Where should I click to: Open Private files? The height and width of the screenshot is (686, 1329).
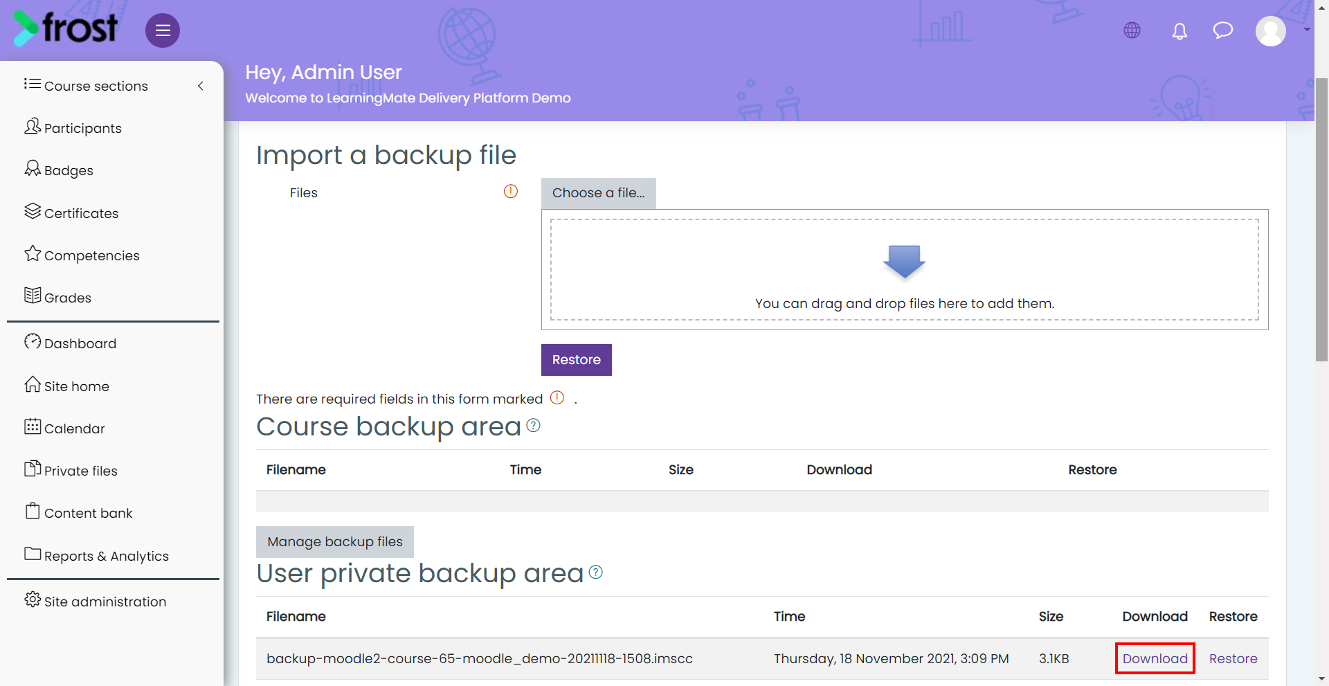pyautogui.click(x=81, y=471)
